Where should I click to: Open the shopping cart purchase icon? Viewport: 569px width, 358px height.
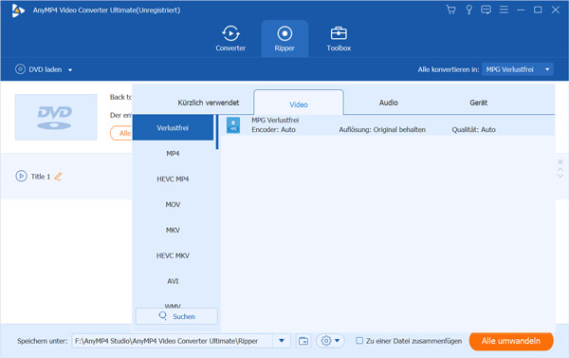coord(450,9)
